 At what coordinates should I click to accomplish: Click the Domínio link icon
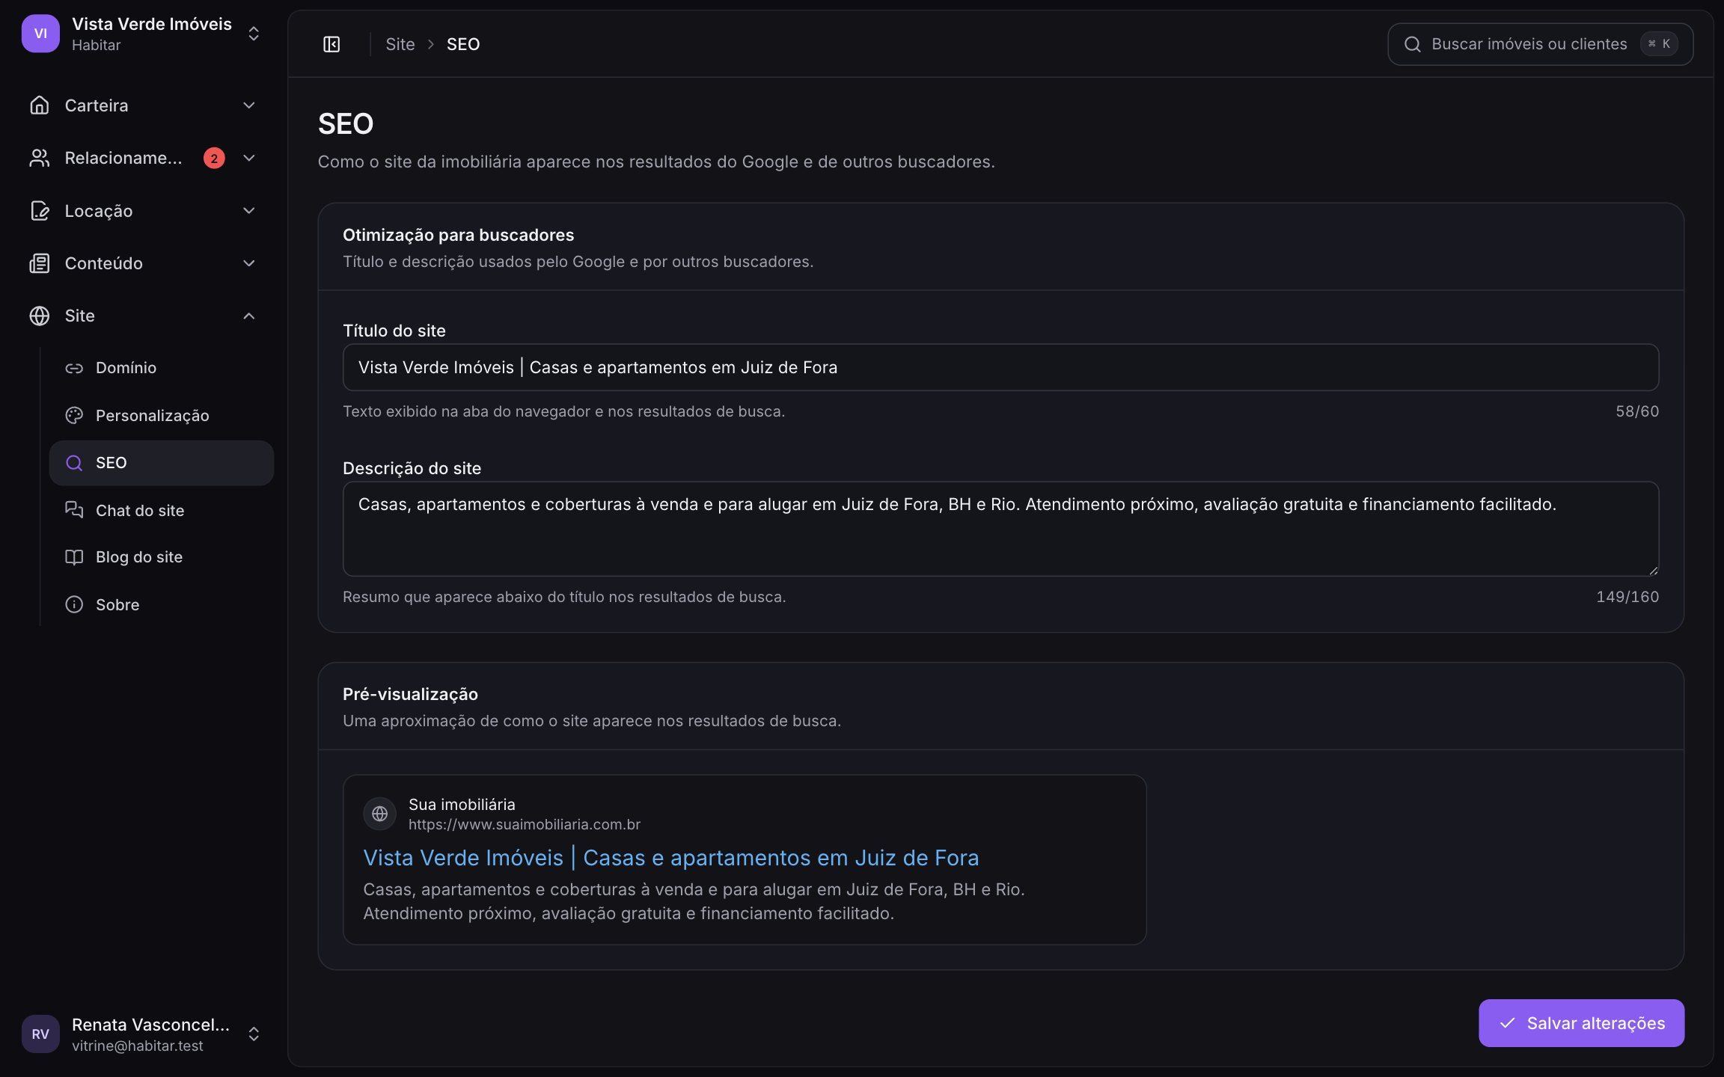click(74, 368)
